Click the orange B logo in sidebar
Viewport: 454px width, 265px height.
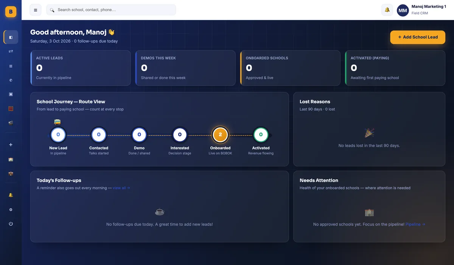tap(11, 12)
